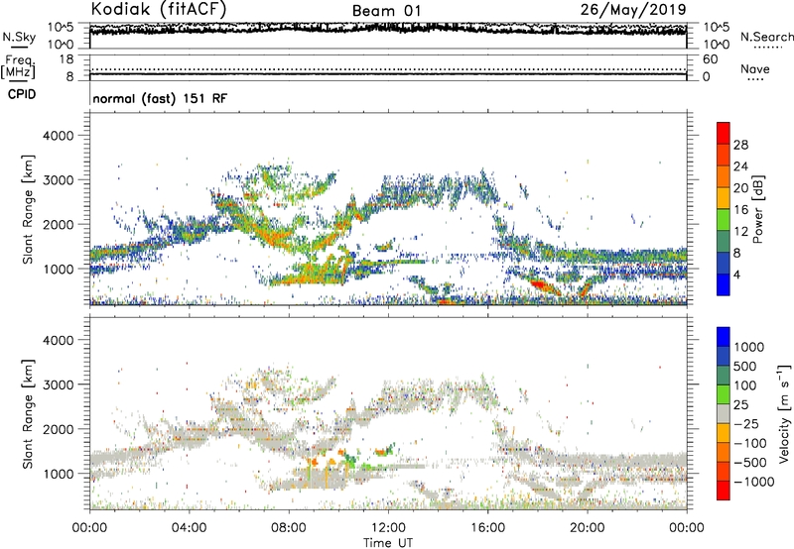
Task: Click the 'N.Search' legend label
Action: click(x=766, y=37)
